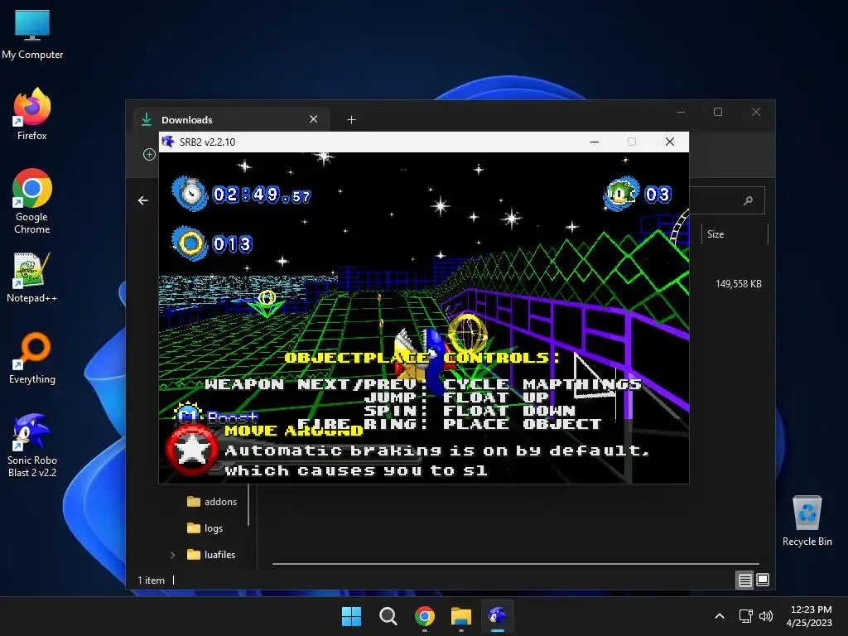Viewport: 848px width, 636px height.
Task: Switch Explorer to large thumbnails view
Action: pyautogui.click(x=763, y=581)
